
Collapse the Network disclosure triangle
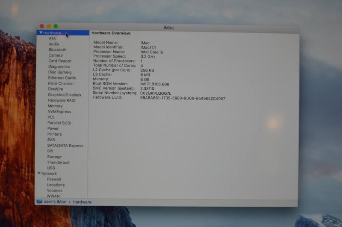[39, 173]
